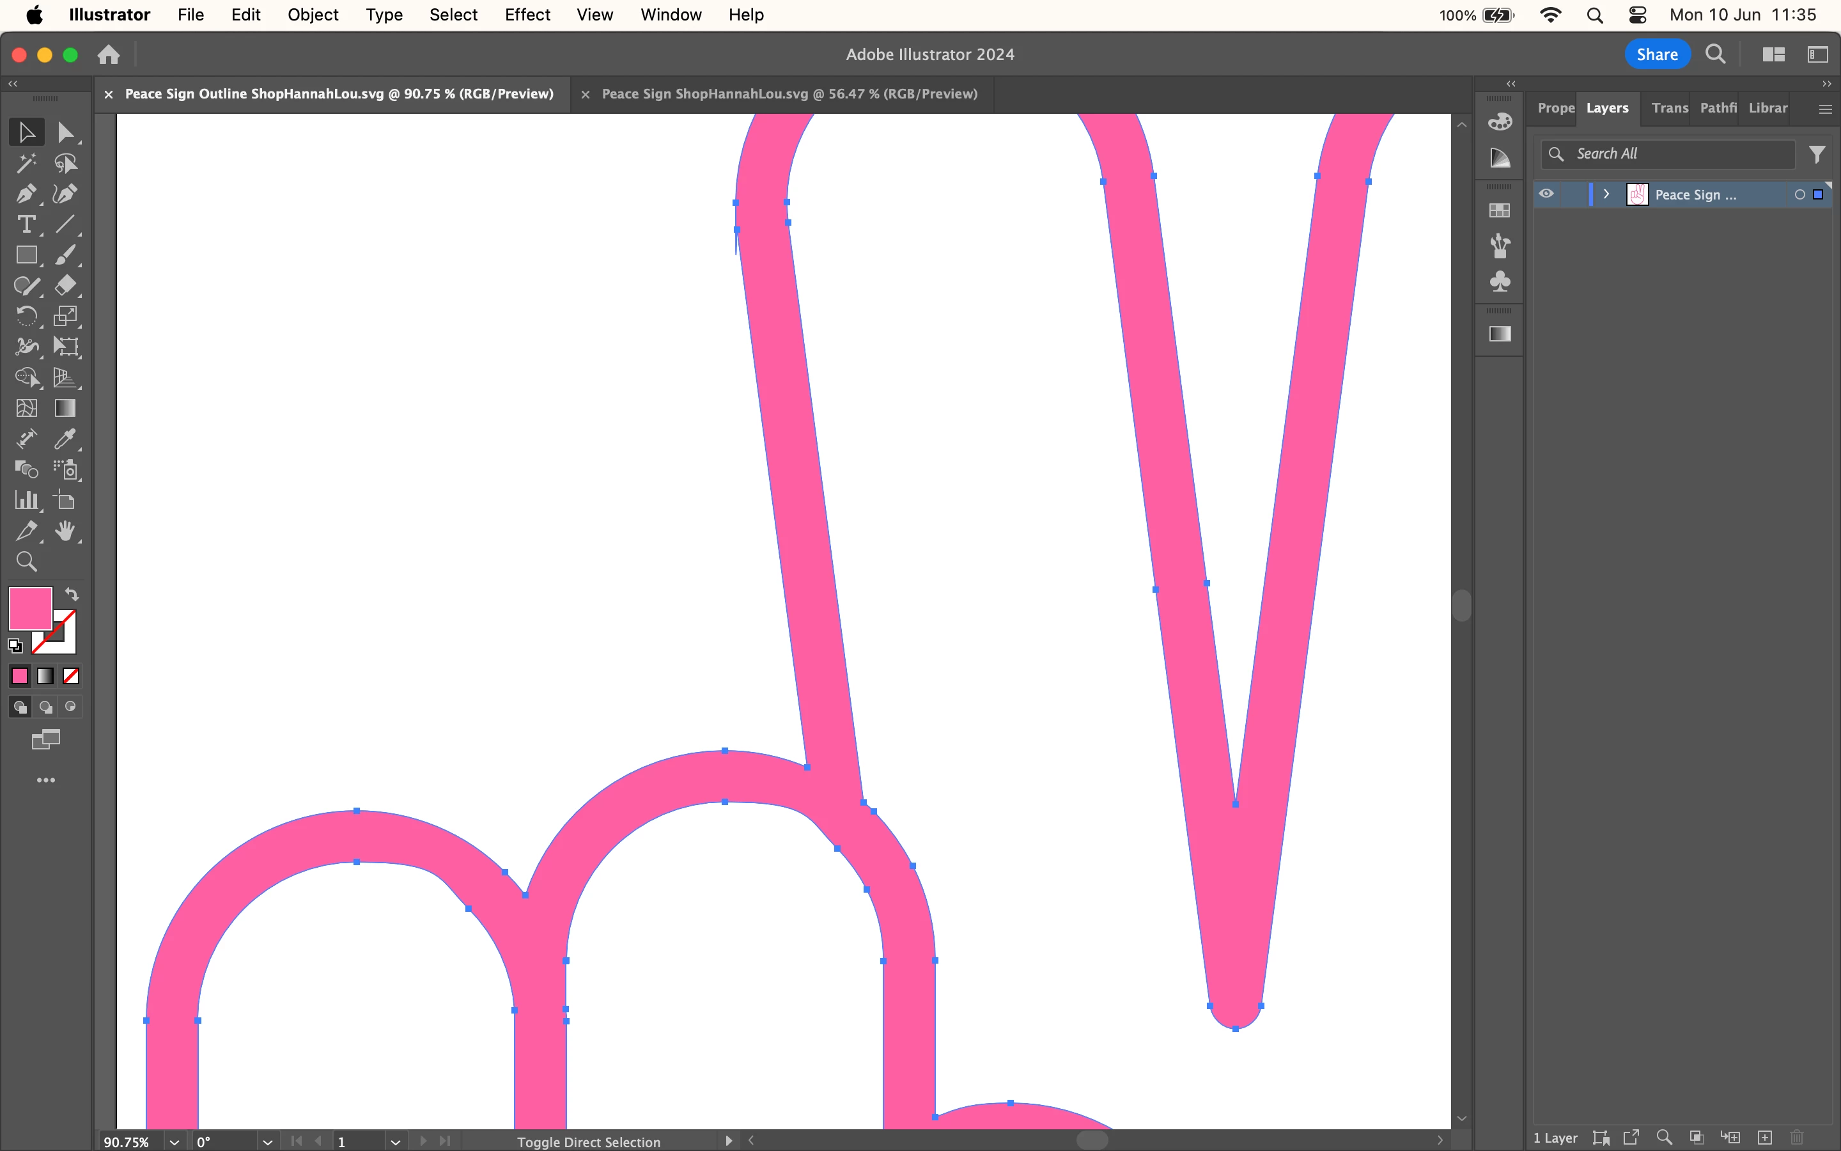Viewport: 1841px width, 1151px height.
Task: Open the Effect menu
Action: click(527, 15)
